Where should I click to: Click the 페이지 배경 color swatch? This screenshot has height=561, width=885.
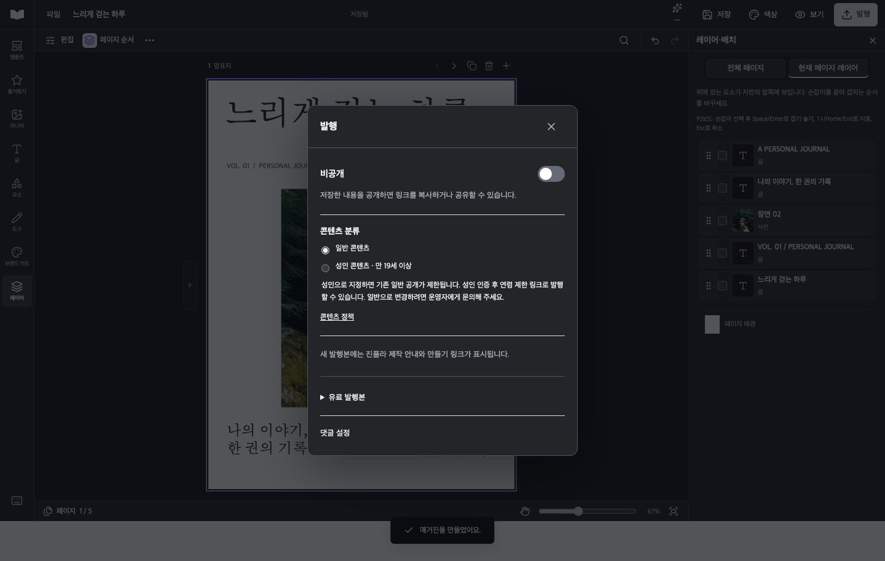point(712,324)
